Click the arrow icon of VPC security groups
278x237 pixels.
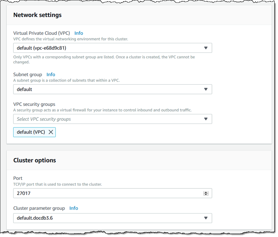(x=206, y=119)
